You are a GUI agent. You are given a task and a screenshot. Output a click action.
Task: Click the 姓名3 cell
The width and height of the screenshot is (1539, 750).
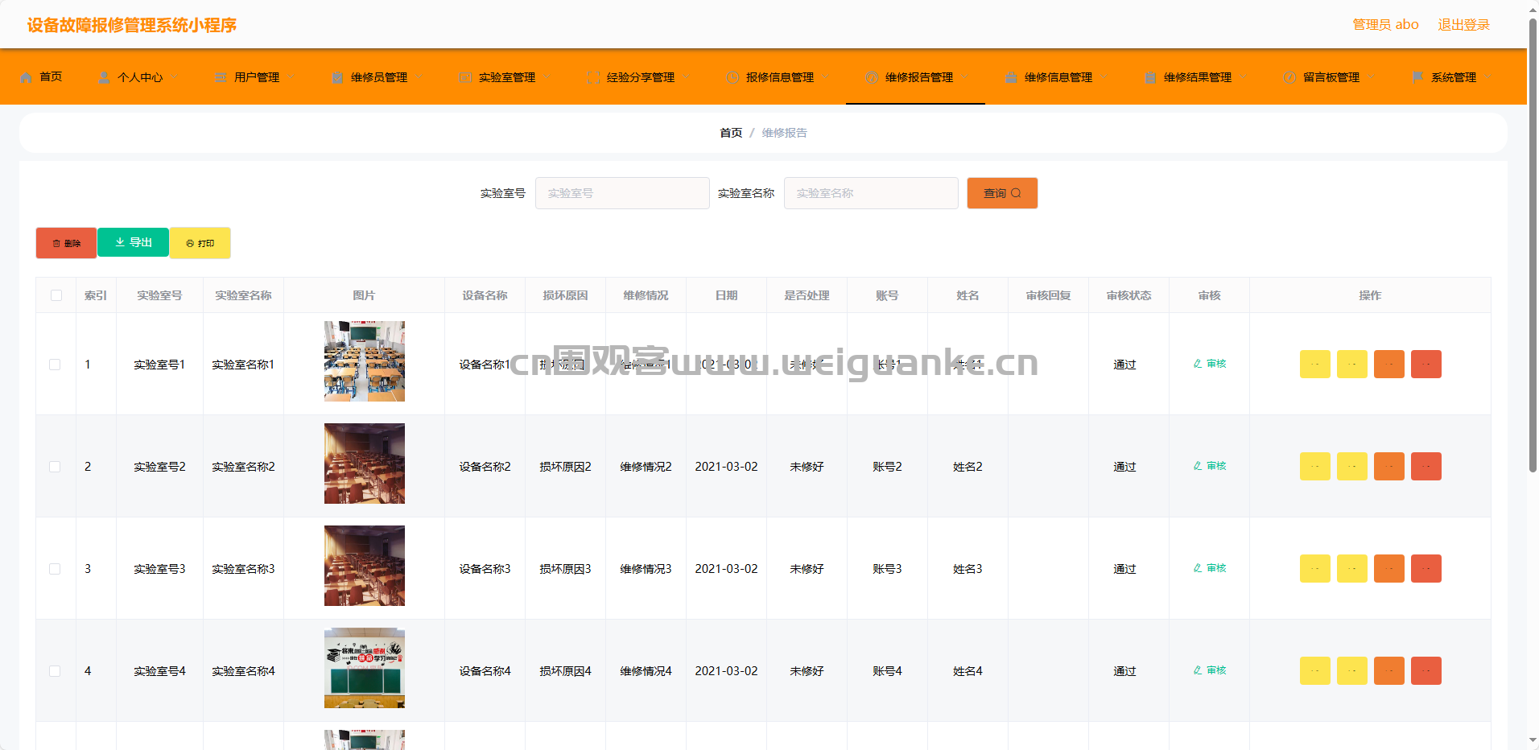click(968, 569)
